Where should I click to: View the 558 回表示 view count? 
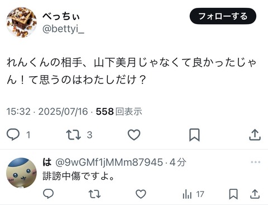119,111
